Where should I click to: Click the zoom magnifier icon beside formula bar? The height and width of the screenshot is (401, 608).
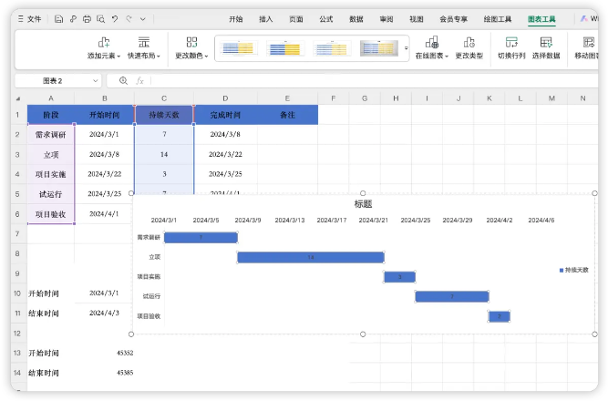point(123,81)
